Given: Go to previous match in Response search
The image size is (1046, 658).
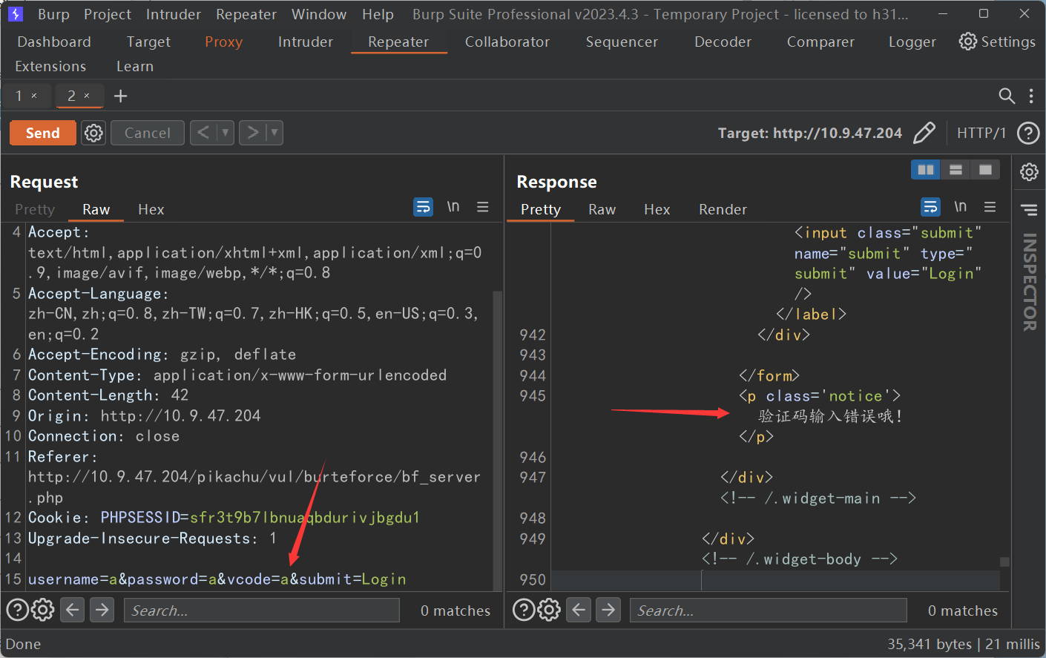Looking at the screenshot, I should 579,610.
